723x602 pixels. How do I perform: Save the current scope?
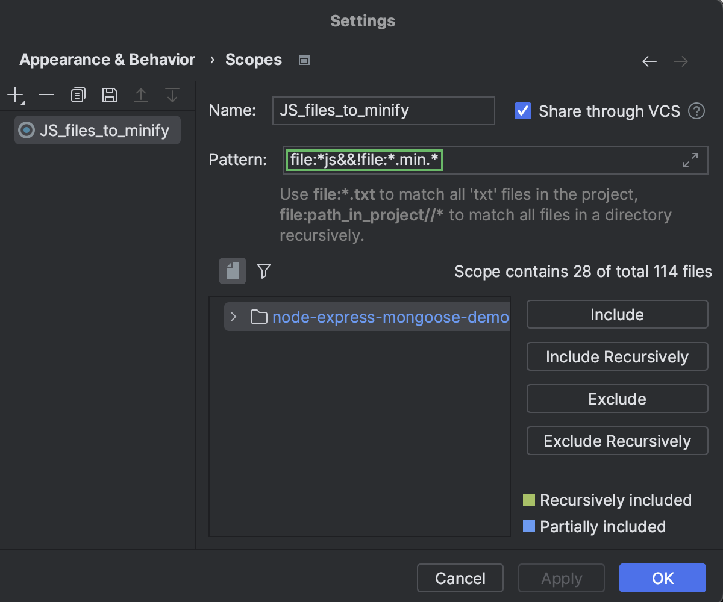109,95
